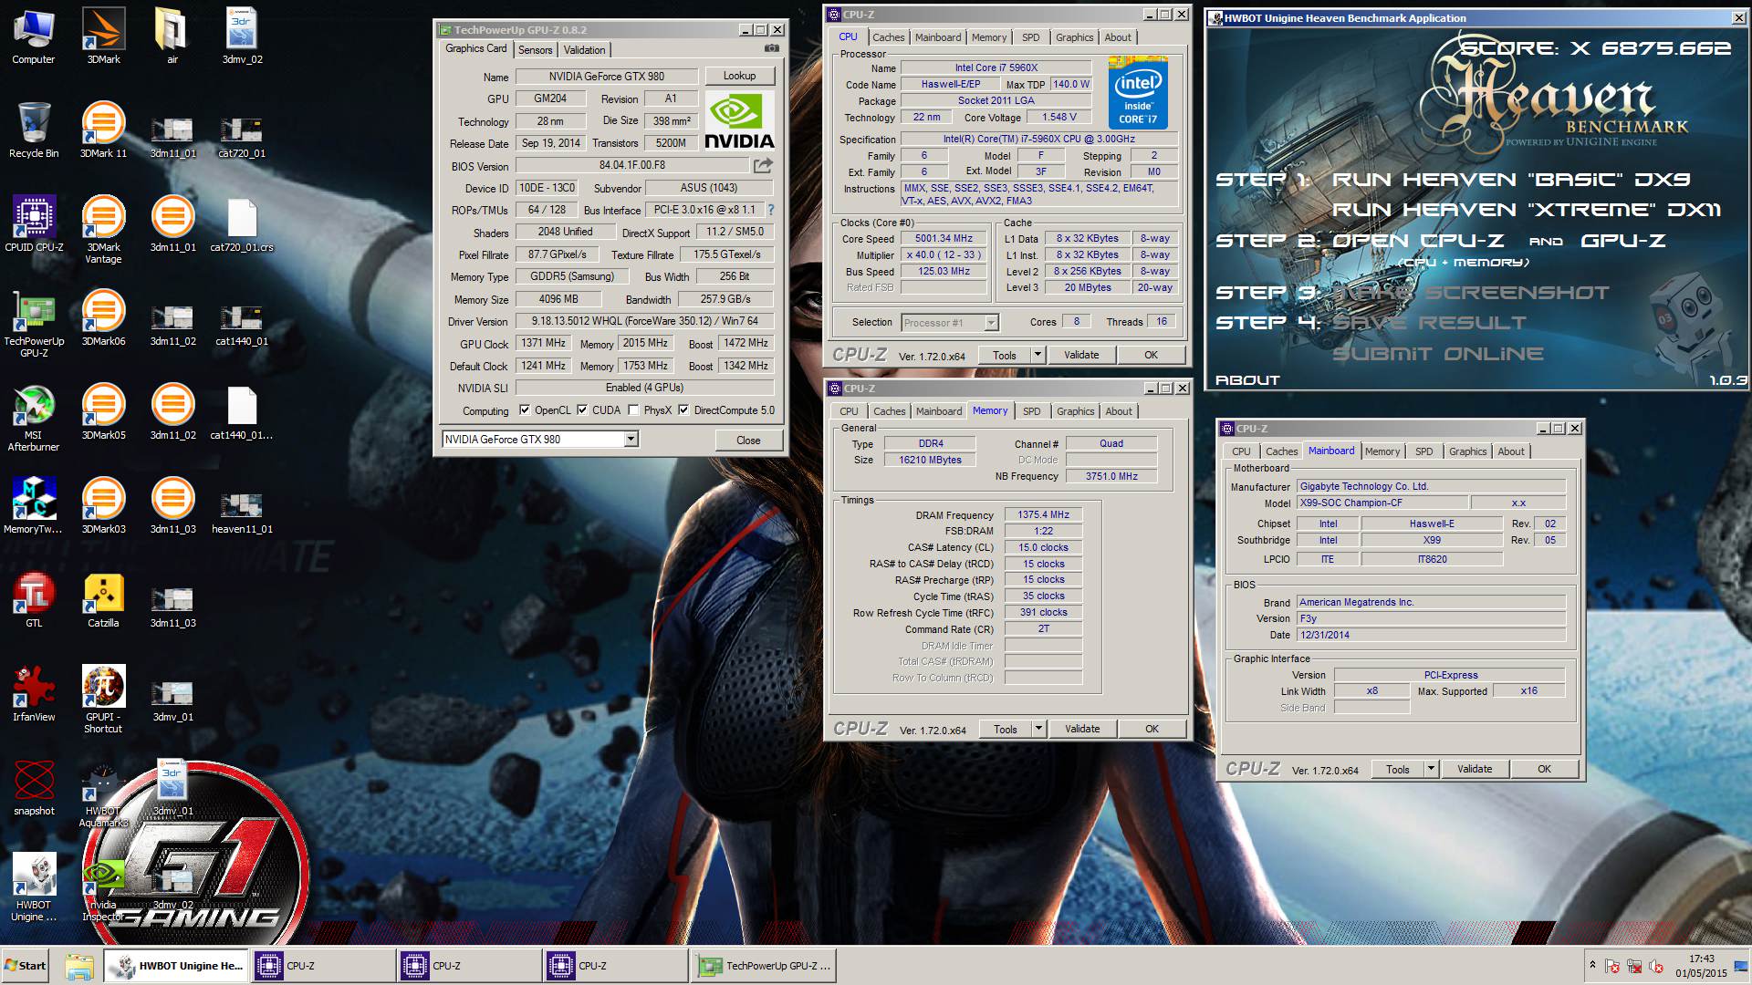Image resolution: width=1752 pixels, height=985 pixels.
Task: Open the 3DMark Vantage desktop shortcut
Action: coord(103,230)
